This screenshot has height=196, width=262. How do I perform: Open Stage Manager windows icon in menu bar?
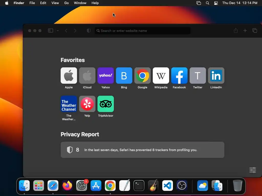point(199,3)
